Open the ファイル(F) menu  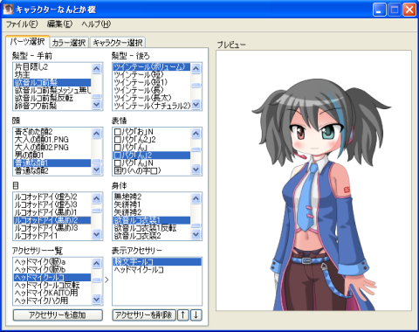(x=22, y=24)
